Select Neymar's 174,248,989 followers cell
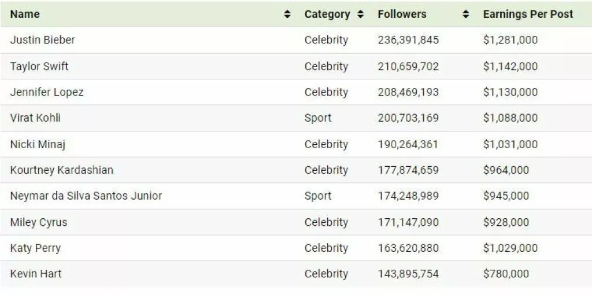The width and height of the screenshot is (592, 297). coord(408,196)
